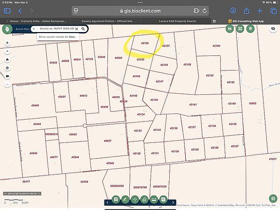Open the 'Show search results for' suggestion
The height and width of the screenshot is (210, 280).
[x=58, y=37]
